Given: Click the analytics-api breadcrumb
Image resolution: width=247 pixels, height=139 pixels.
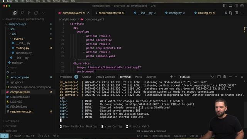Looking at the screenshot, I should (68, 19).
